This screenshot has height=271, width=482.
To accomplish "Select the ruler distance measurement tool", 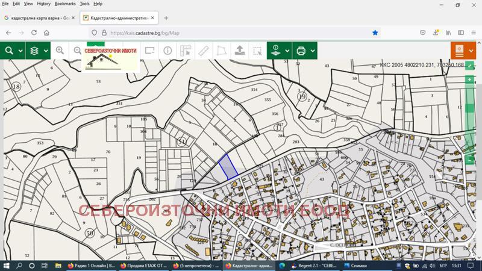I will tap(204, 51).
